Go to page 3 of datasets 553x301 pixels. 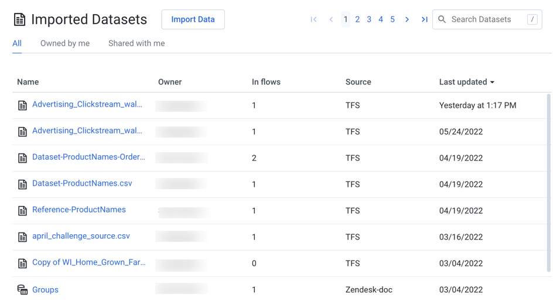369,19
